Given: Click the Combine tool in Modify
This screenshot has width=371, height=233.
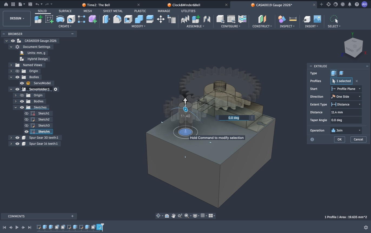Looking at the screenshot, I should [139, 19].
